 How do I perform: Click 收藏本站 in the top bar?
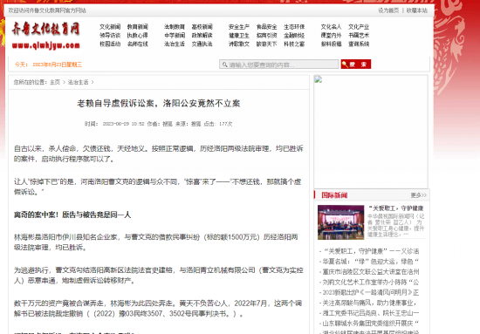pos(417,10)
